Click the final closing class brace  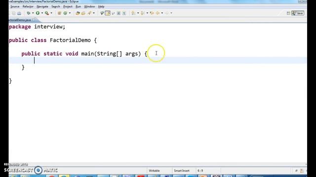(x=10, y=81)
